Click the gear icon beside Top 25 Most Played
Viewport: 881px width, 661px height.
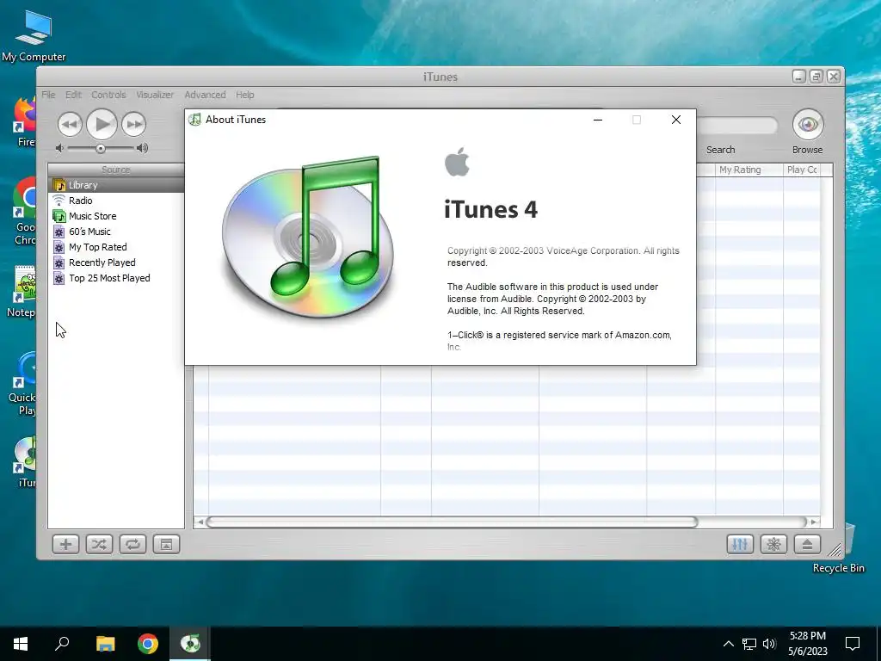[x=59, y=278]
